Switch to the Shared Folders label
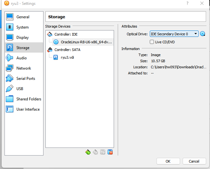 [29, 99]
